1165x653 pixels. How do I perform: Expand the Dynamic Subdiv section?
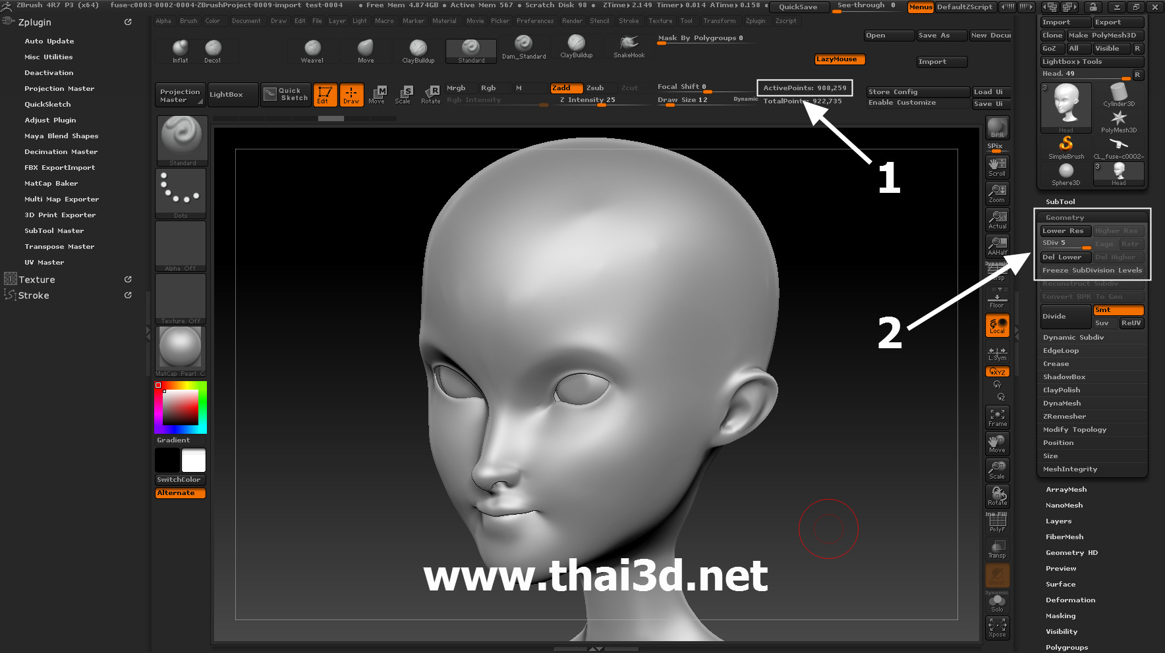point(1073,338)
